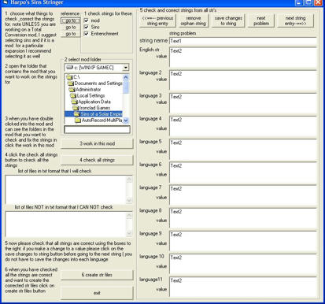Image resolution: width=325 pixels, height=304 pixels.
Task: Click the language 10 value box
Action: [243, 264]
